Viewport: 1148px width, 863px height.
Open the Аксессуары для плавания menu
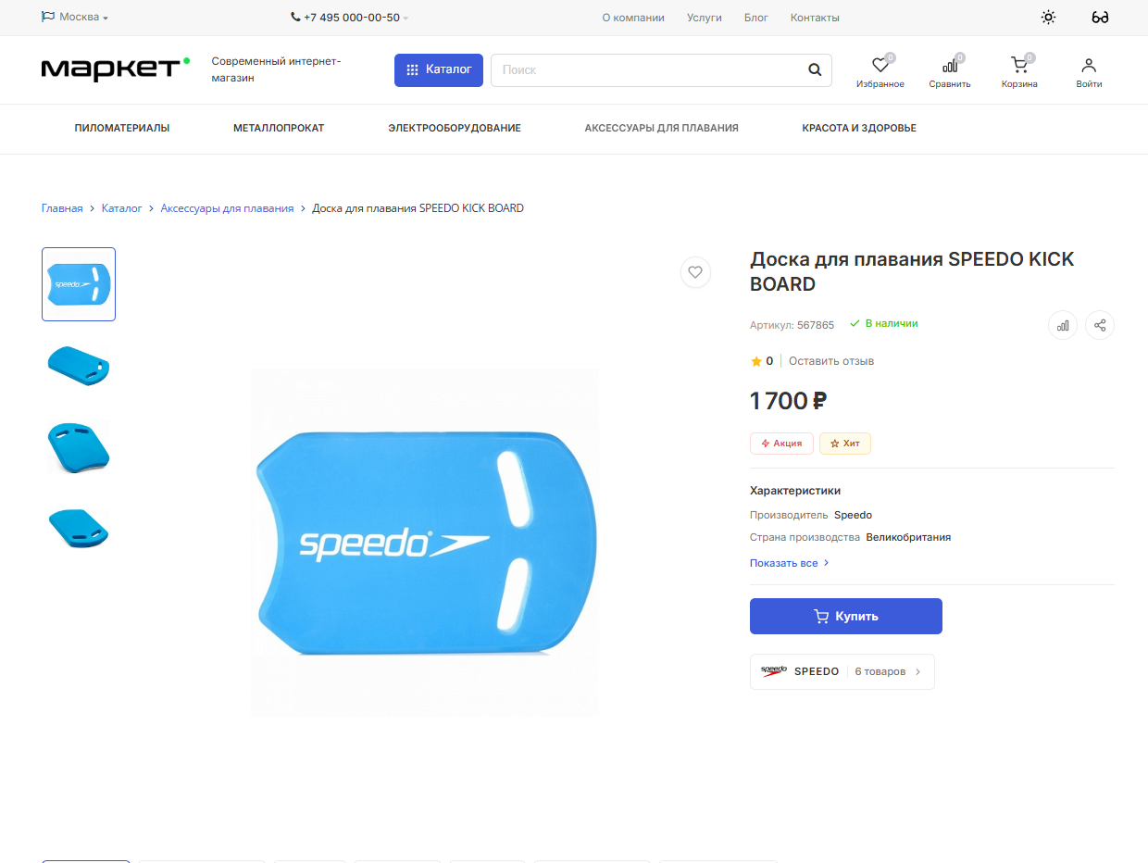(x=661, y=128)
